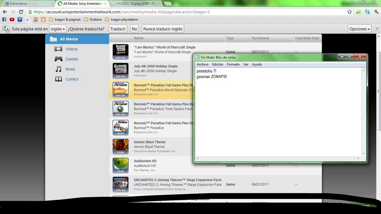This screenshot has height=214, width=381.
Task: Open the Videos category link
Action: point(71,49)
